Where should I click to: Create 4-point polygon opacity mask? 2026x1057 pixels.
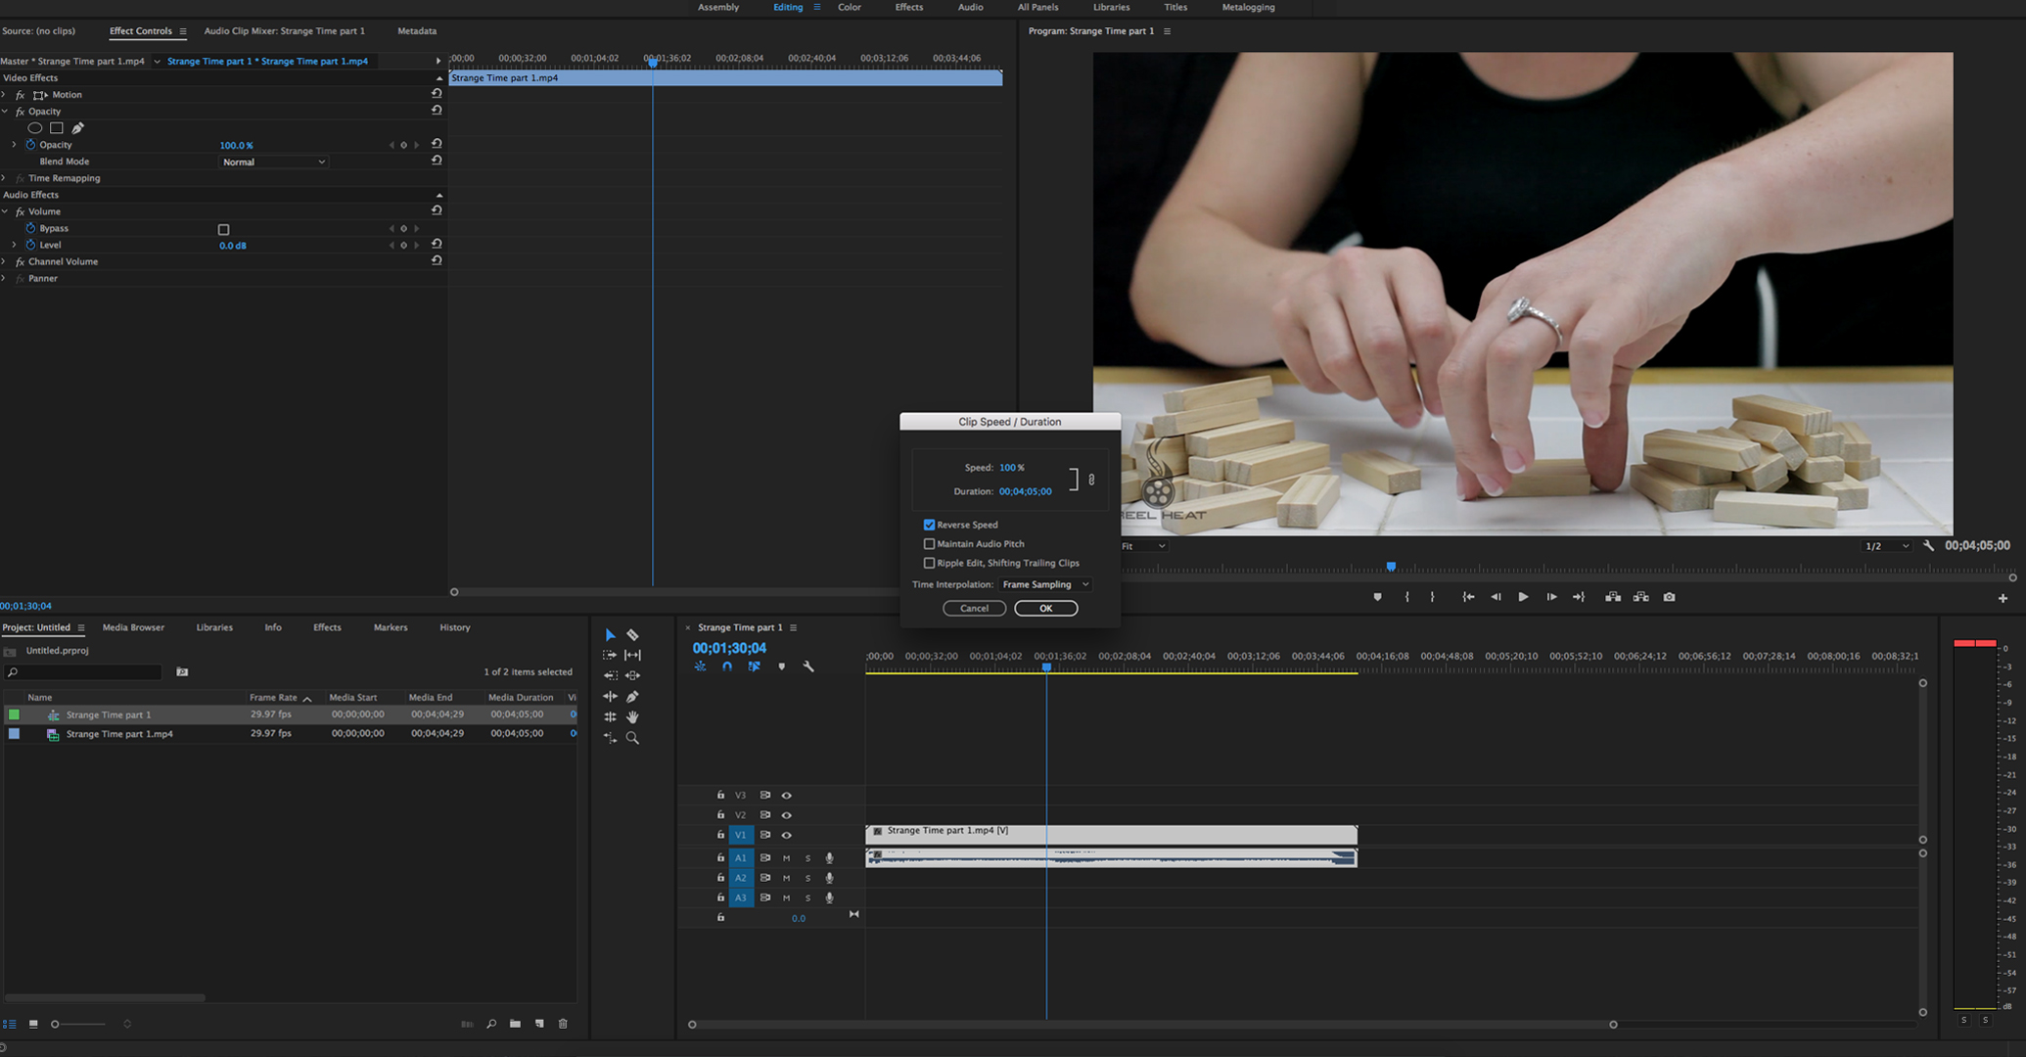[57, 128]
